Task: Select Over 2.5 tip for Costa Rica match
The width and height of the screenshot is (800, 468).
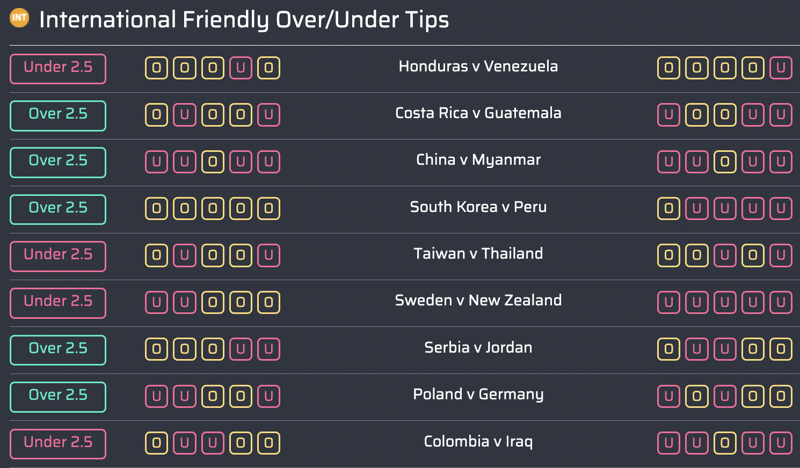Action: click(58, 115)
